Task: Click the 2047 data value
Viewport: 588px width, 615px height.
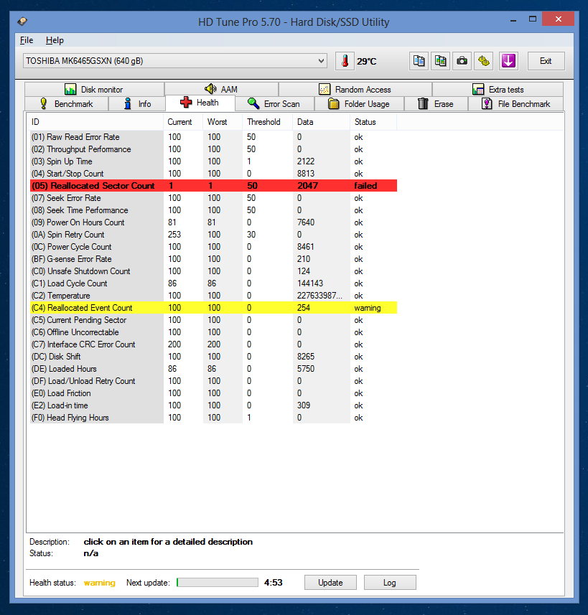Action: tap(307, 186)
